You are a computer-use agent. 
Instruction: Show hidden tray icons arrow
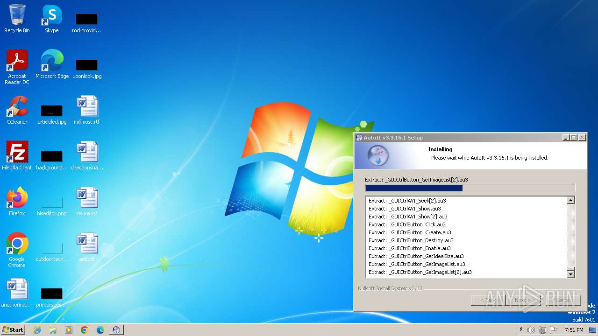[x=521, y=329]
